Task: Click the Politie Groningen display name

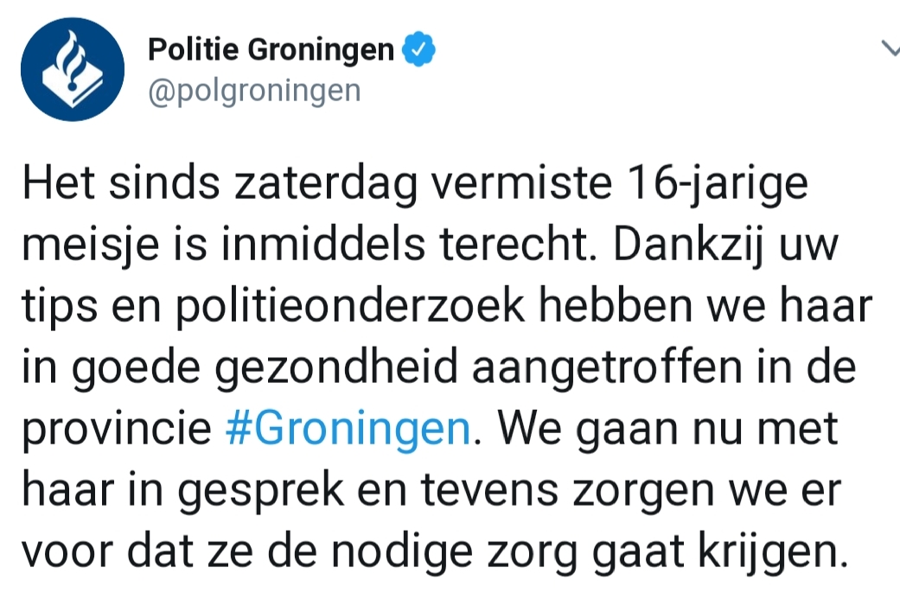Action: 271,49
